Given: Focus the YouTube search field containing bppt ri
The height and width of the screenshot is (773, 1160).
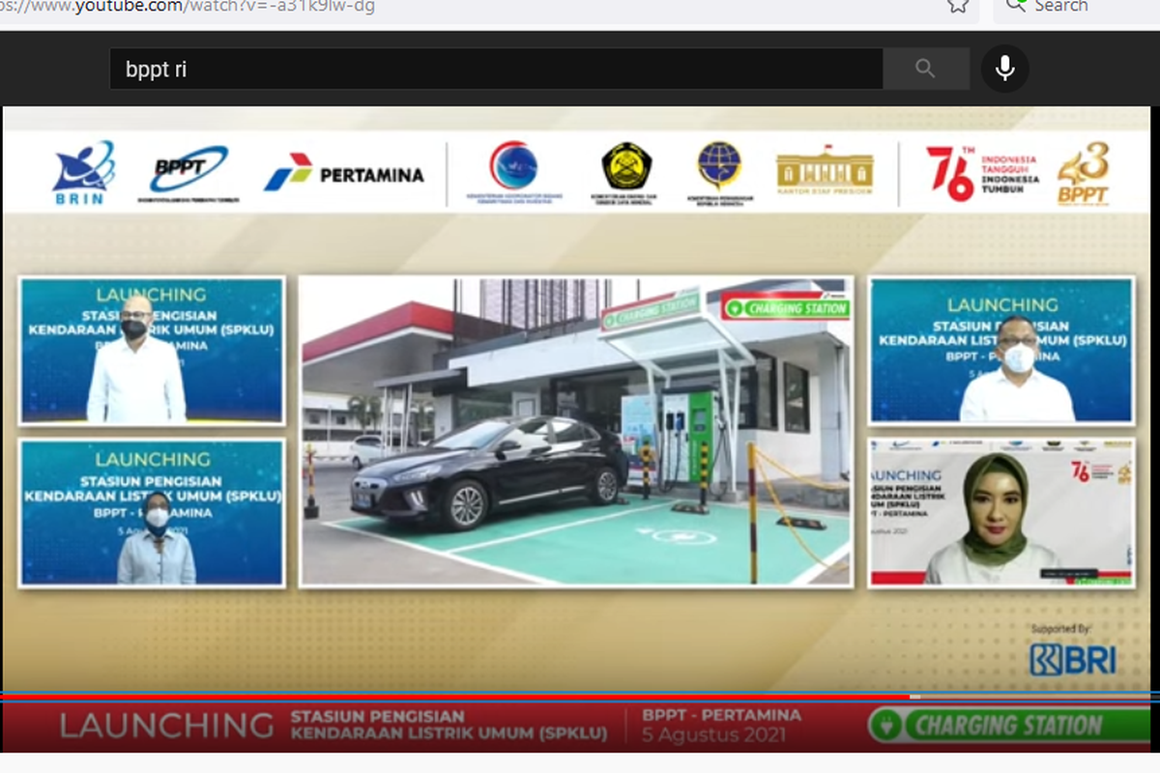Looking at the screenshot, I should click(493, 69).
